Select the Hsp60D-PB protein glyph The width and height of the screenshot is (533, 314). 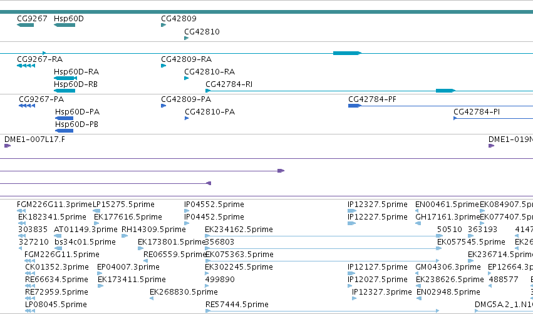click(x=64, y=131)
